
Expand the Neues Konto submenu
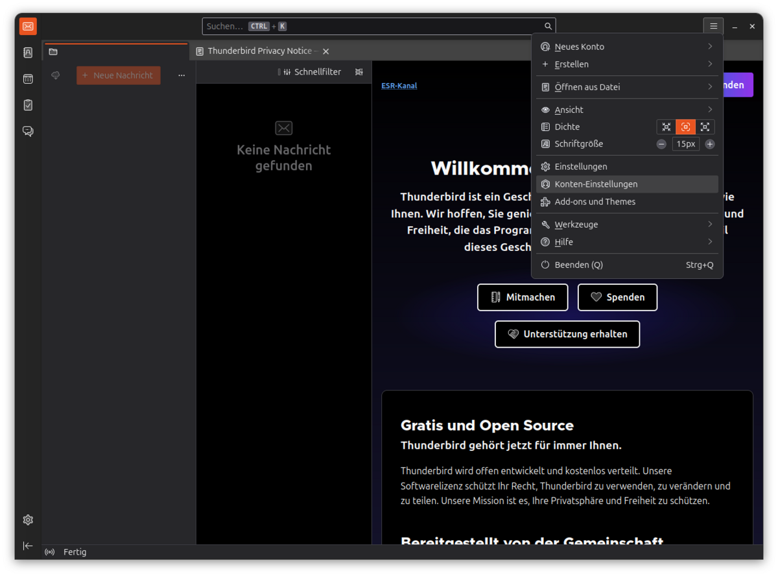coord(626,47)
